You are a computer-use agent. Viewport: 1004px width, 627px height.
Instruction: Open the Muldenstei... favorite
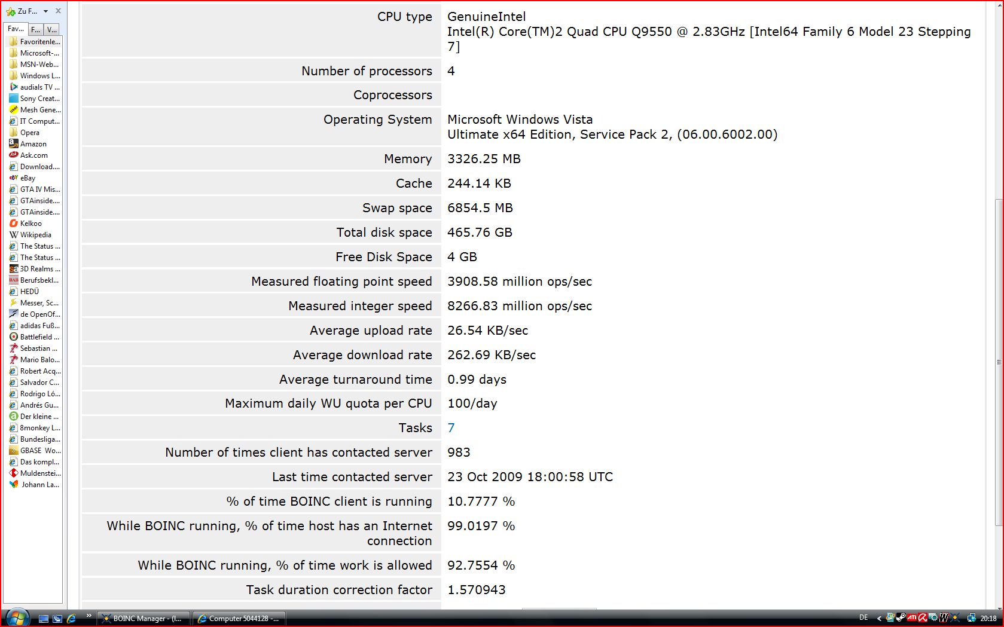(x=35, y=473)
